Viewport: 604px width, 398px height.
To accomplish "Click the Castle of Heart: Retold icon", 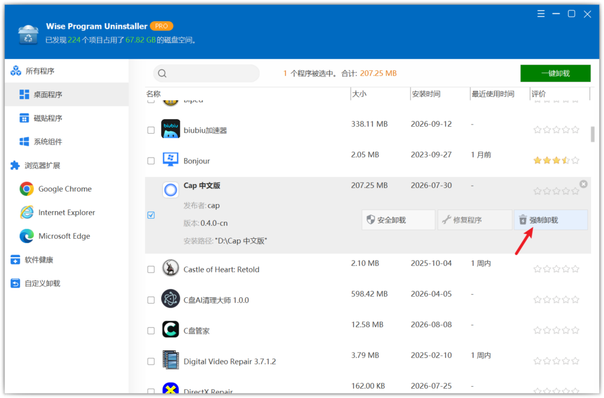I will (x=170, y=268).
